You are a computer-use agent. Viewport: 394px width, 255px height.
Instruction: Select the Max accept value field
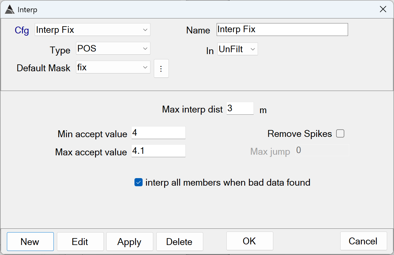[158, 151]
